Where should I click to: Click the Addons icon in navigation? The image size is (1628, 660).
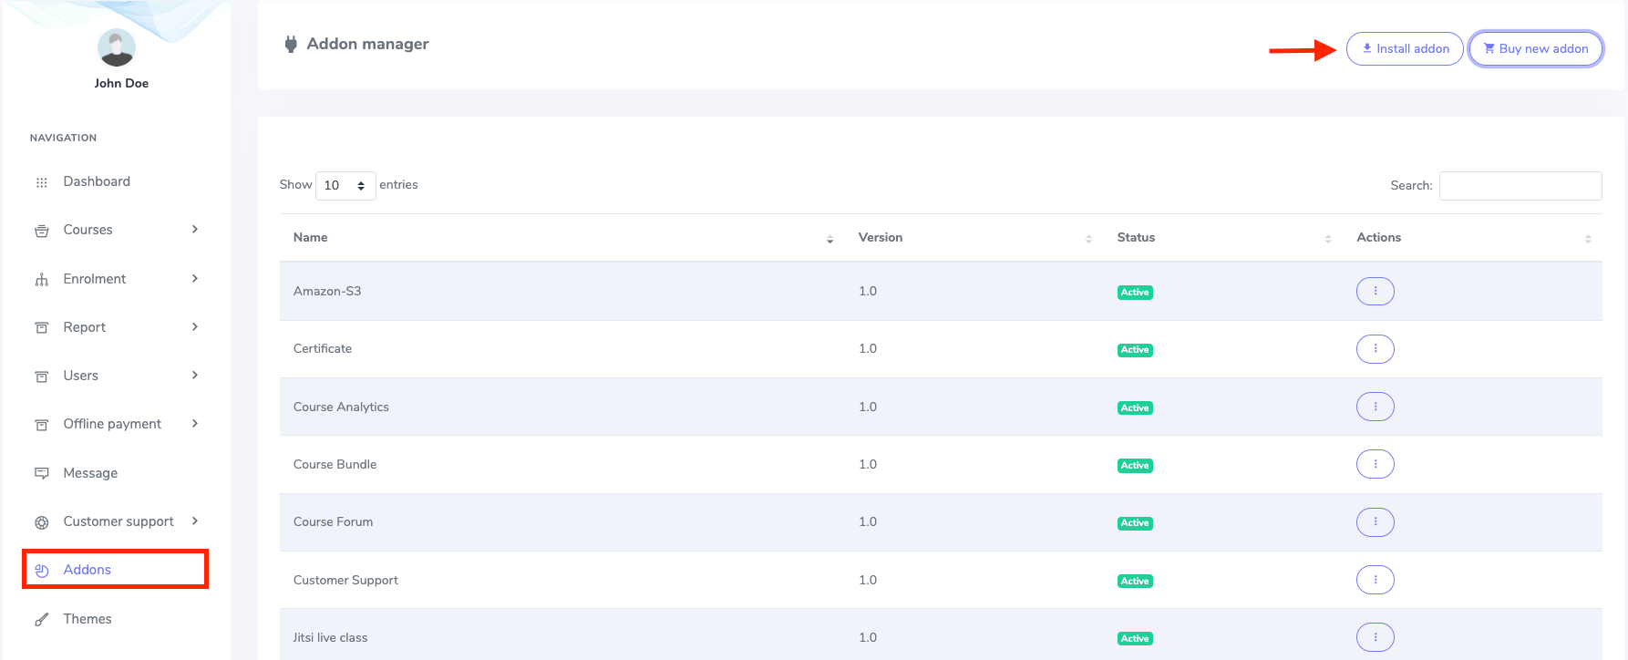41,571
